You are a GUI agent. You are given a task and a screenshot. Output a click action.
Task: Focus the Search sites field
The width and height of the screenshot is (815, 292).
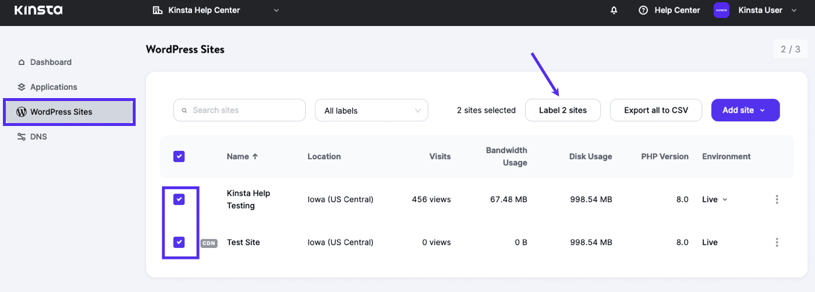tap(239, 110)
